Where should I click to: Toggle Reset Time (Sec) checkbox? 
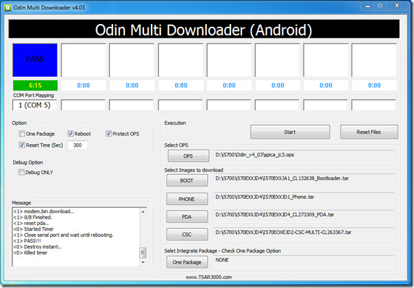click(22, 145)
